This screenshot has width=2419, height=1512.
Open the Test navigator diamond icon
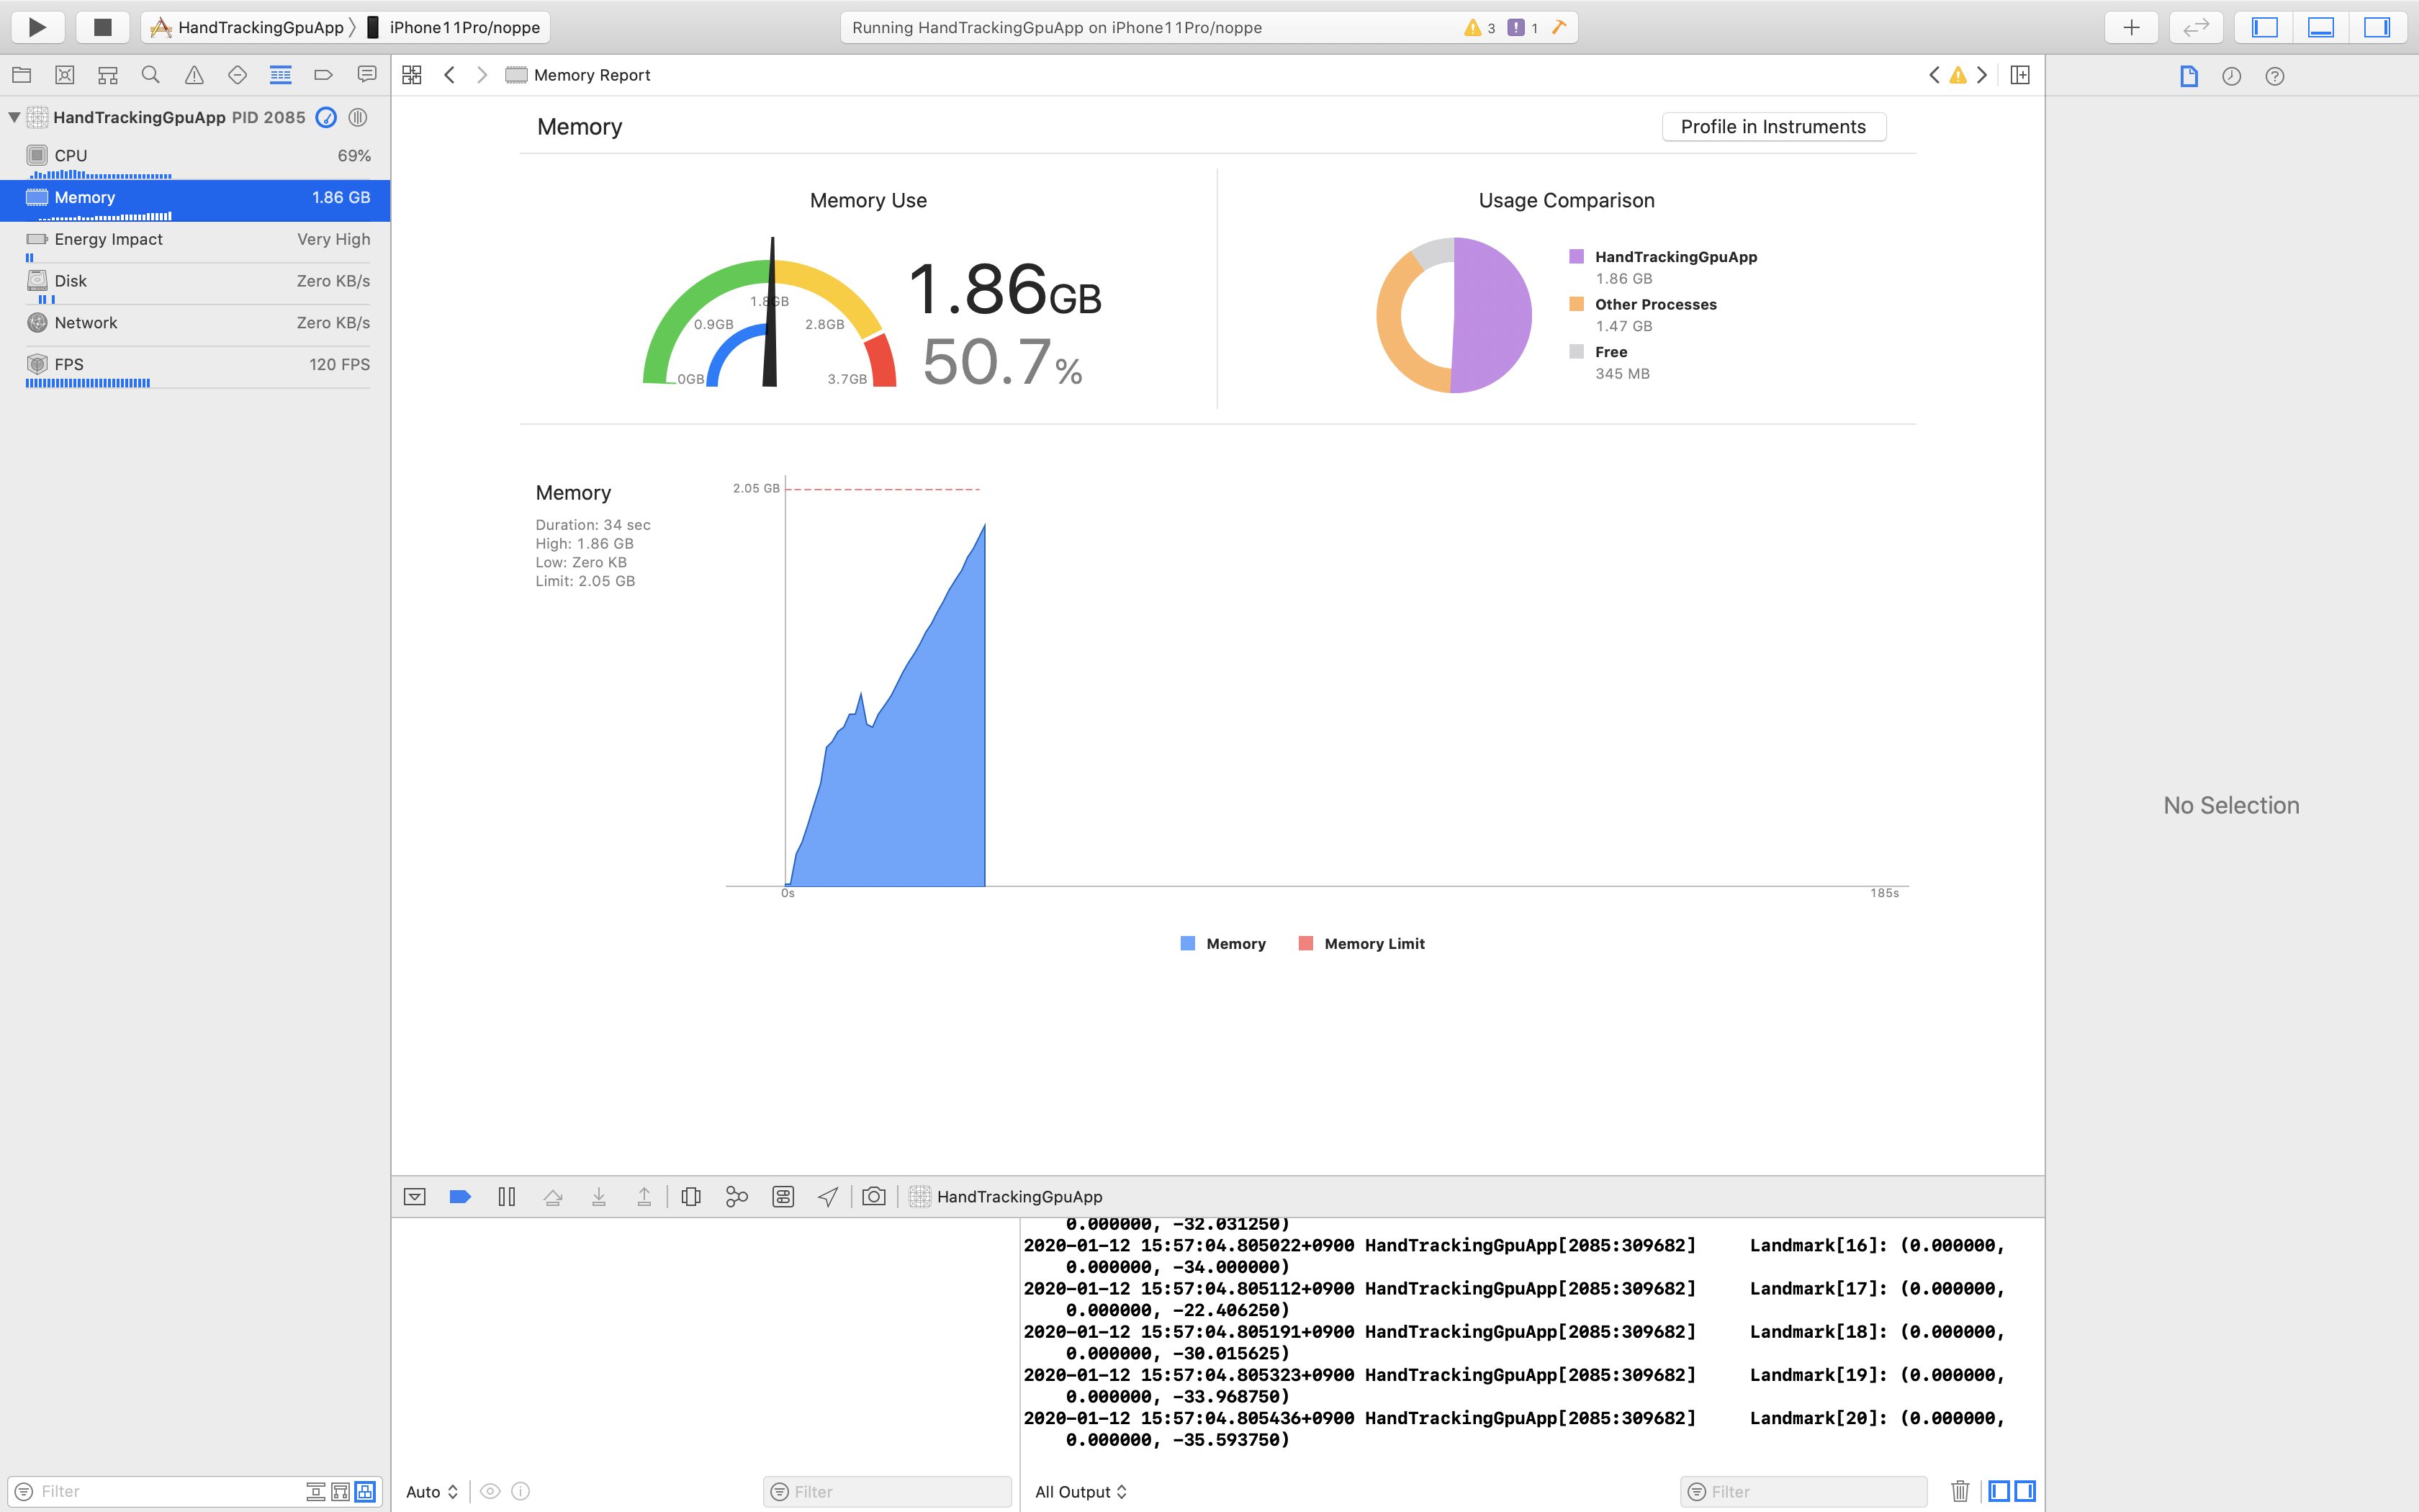(x=237, y=75)
